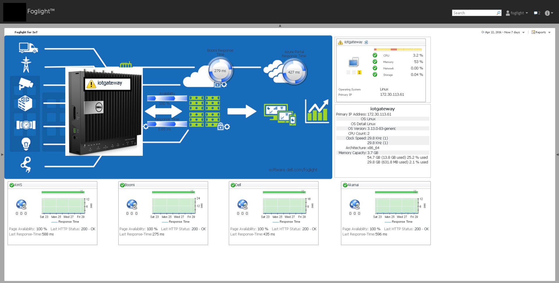This screenshot has width=559, height=283.
Task: Click the multi-device dashboards icon
Action: tap(280, 114)
